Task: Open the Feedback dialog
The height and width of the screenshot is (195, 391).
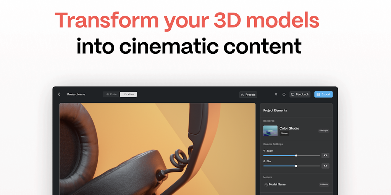Action: (x=300, y=94)
